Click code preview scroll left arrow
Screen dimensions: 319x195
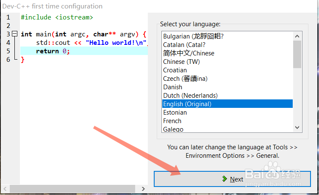click(5, 189)
